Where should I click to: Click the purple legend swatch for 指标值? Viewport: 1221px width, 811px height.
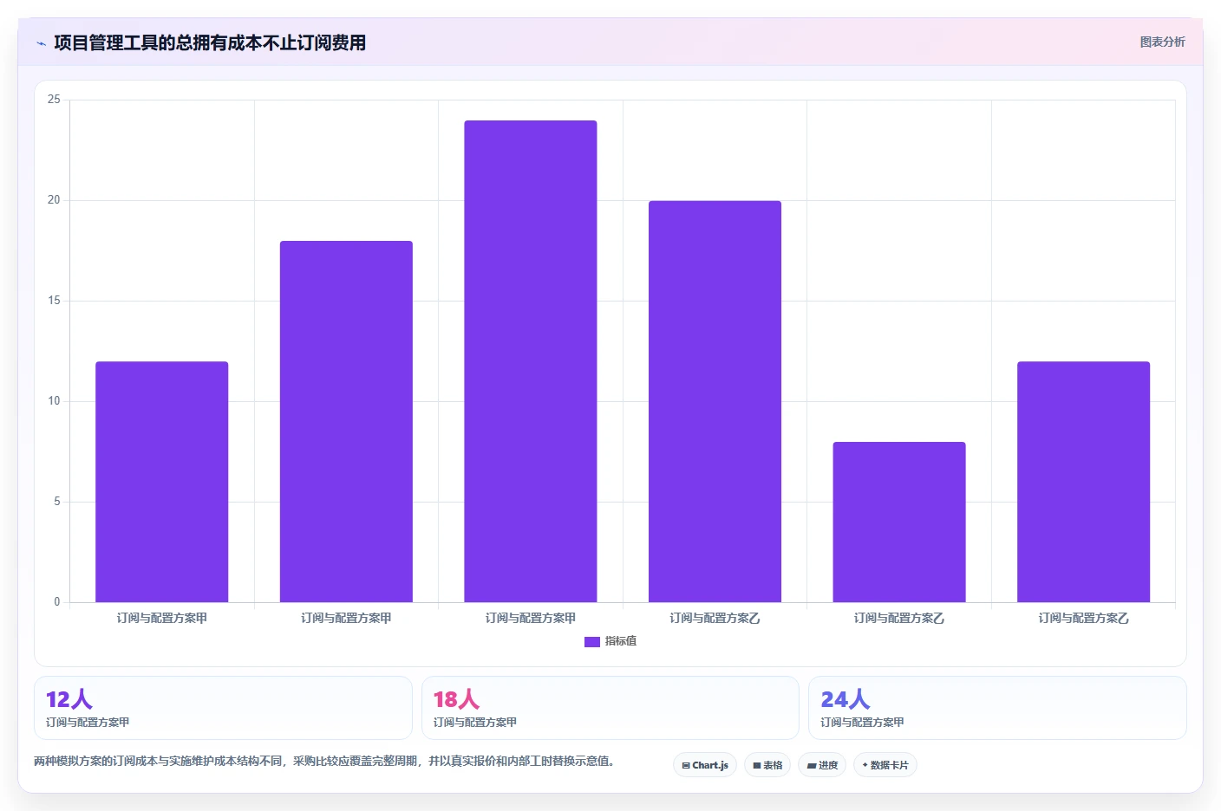click(592, 642)
